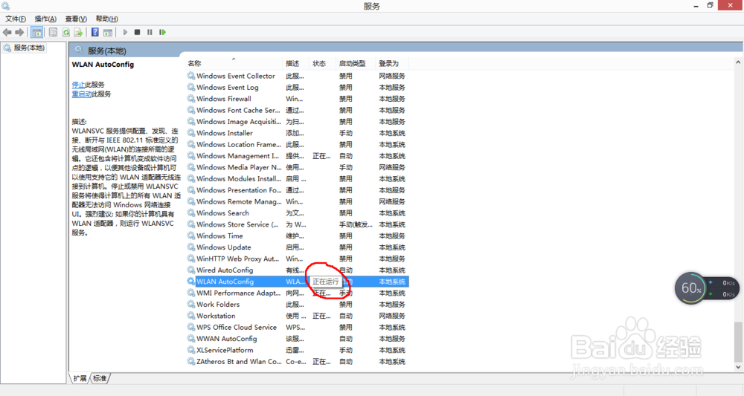Image resolution: width=744 pixels, height=396 pixels.
Task: Toggle Show/Hide Console Tree icon
Action: (x=36, y=32)
